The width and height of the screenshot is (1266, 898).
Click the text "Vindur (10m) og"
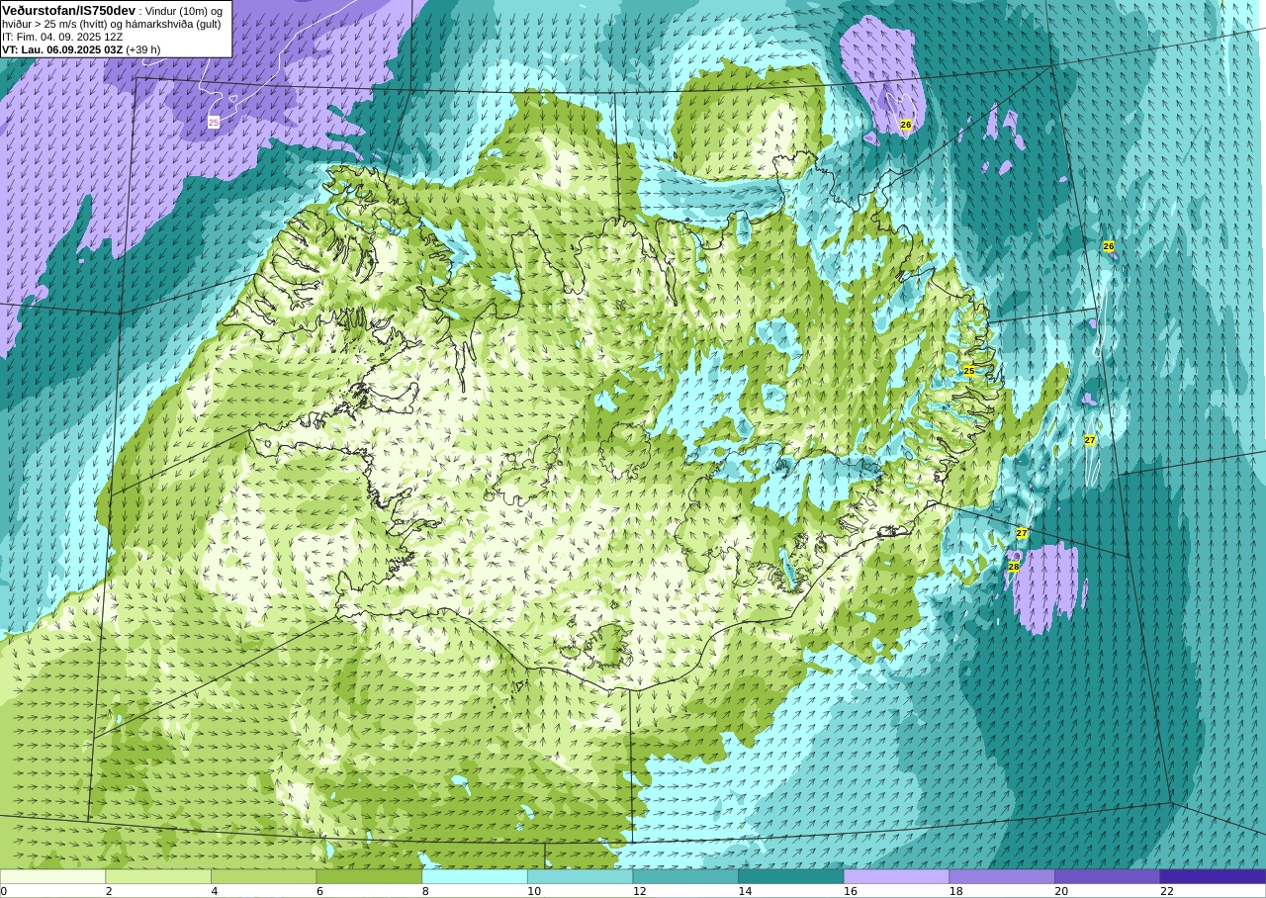(184, 11)
